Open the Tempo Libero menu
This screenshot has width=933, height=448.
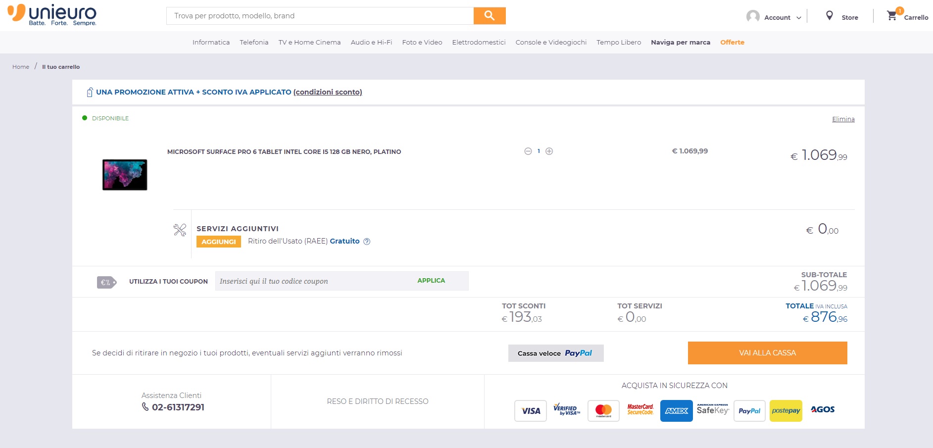click(619, 43)
